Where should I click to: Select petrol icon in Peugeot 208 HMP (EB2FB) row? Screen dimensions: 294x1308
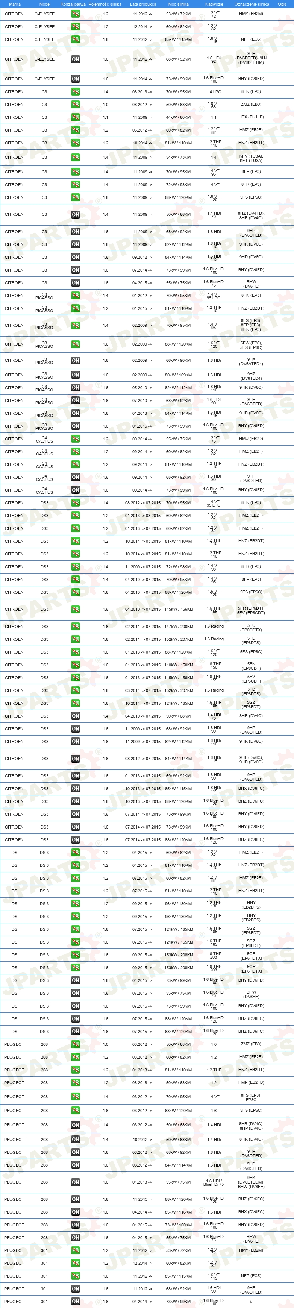tap(75, 1083)
